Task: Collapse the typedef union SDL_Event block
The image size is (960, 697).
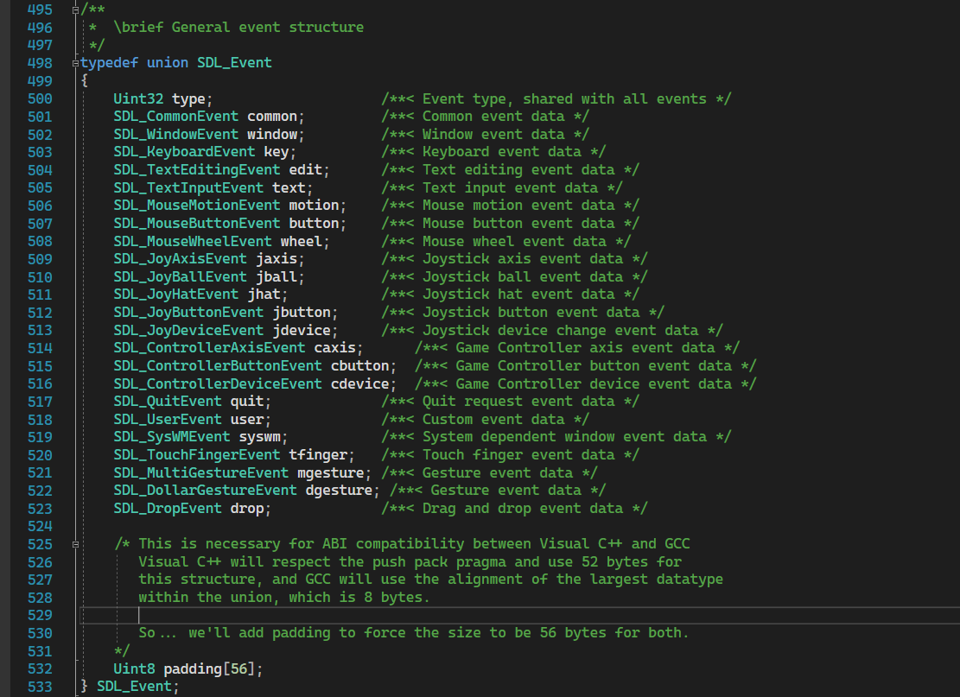Action: pyautogui.click(x=76, y=63)
